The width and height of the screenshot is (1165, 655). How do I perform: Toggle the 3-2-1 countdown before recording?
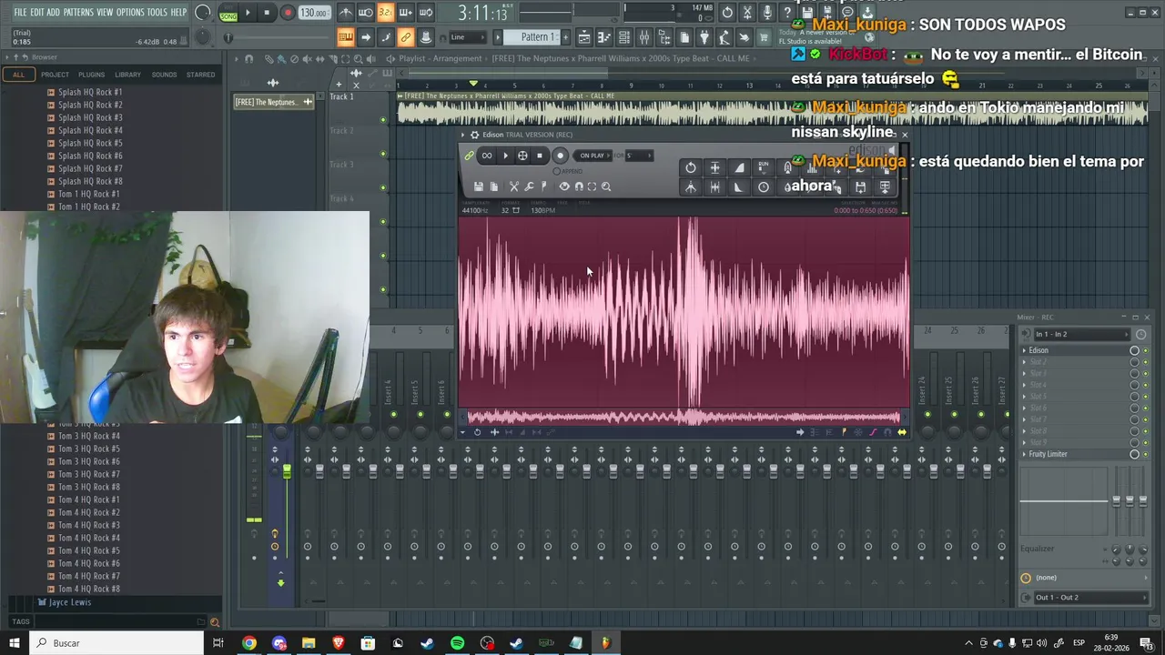point(385,13)
